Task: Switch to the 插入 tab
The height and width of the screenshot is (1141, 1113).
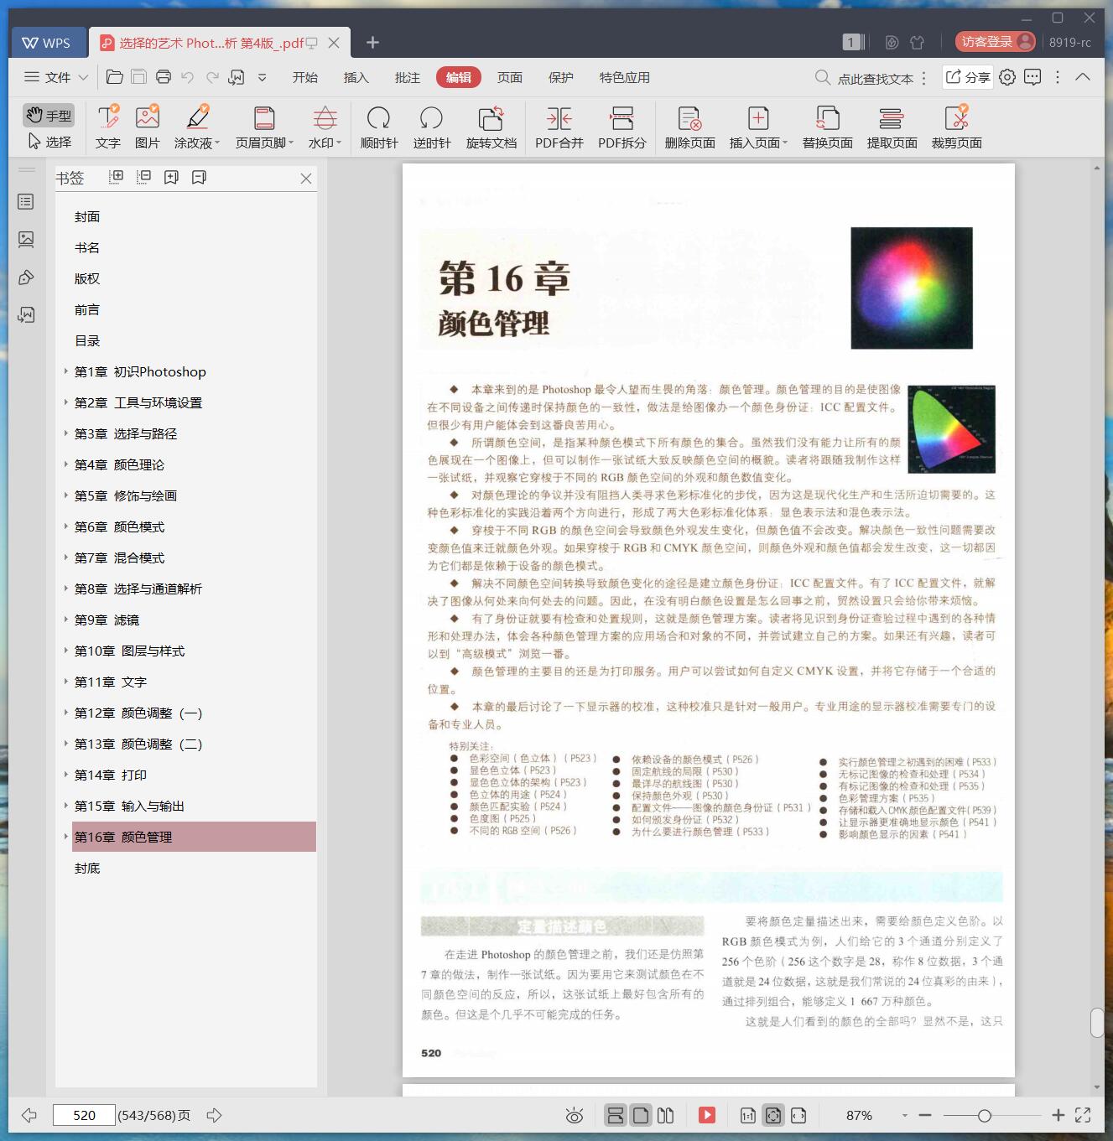Action: point(356,77)
